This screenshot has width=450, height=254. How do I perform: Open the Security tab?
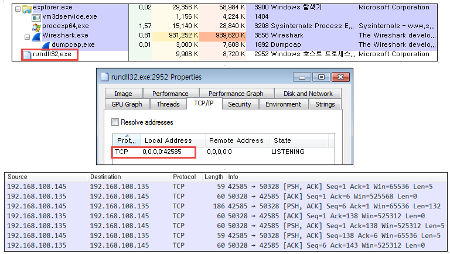click(x=239, y=104)
